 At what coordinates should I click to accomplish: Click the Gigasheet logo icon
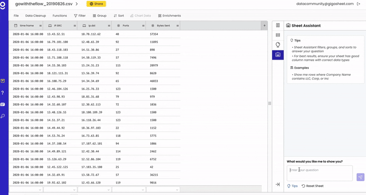(3, 5)
